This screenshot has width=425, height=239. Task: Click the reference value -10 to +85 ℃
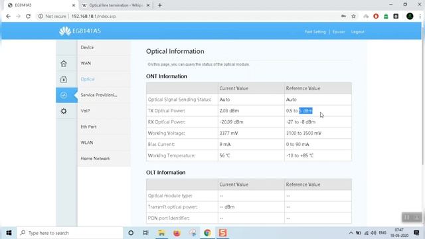point(299,155)
